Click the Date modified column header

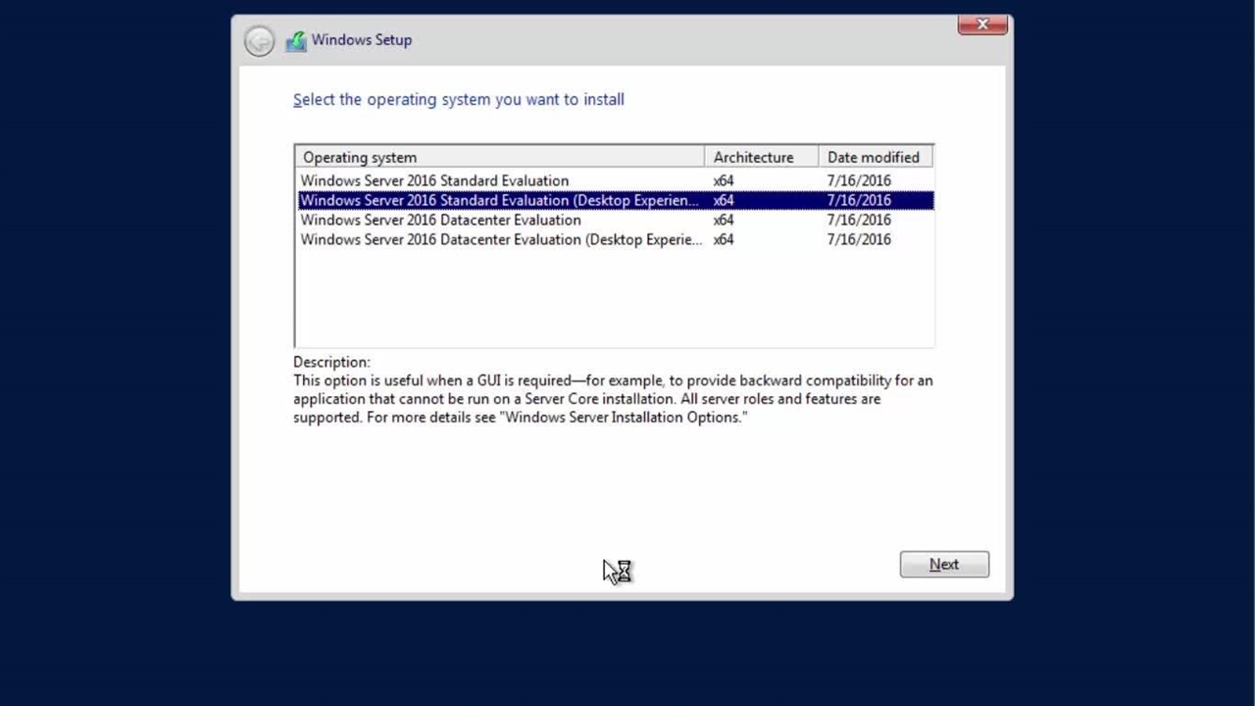[x=875, y=157]
